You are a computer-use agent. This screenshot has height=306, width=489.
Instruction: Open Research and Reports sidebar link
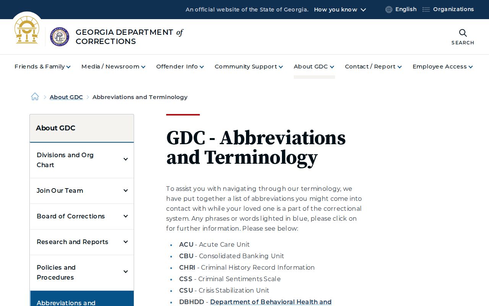tap(72, 242)
